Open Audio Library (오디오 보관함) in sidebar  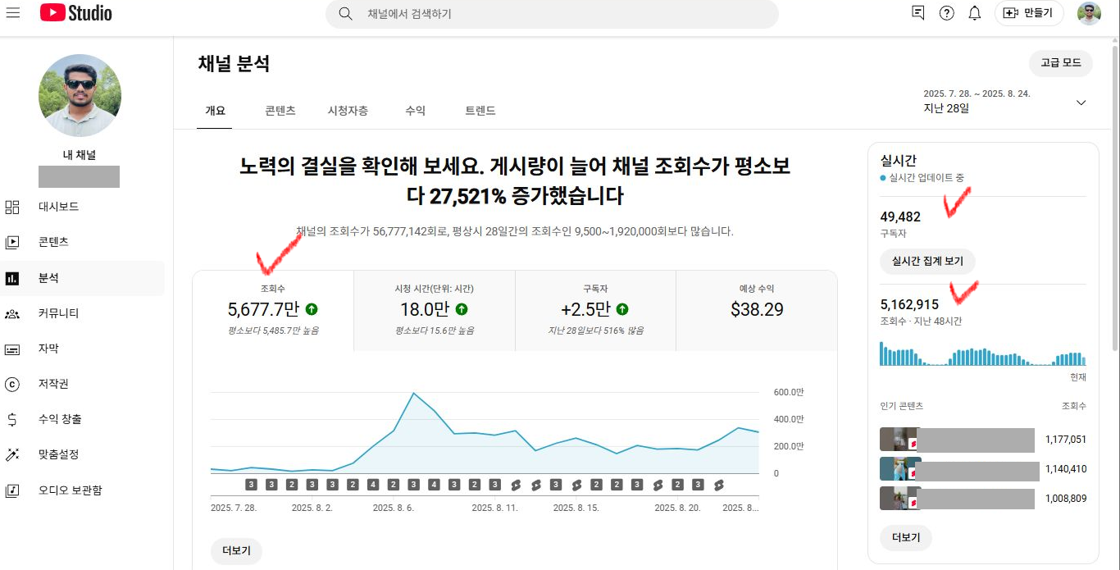coord(70,490)
